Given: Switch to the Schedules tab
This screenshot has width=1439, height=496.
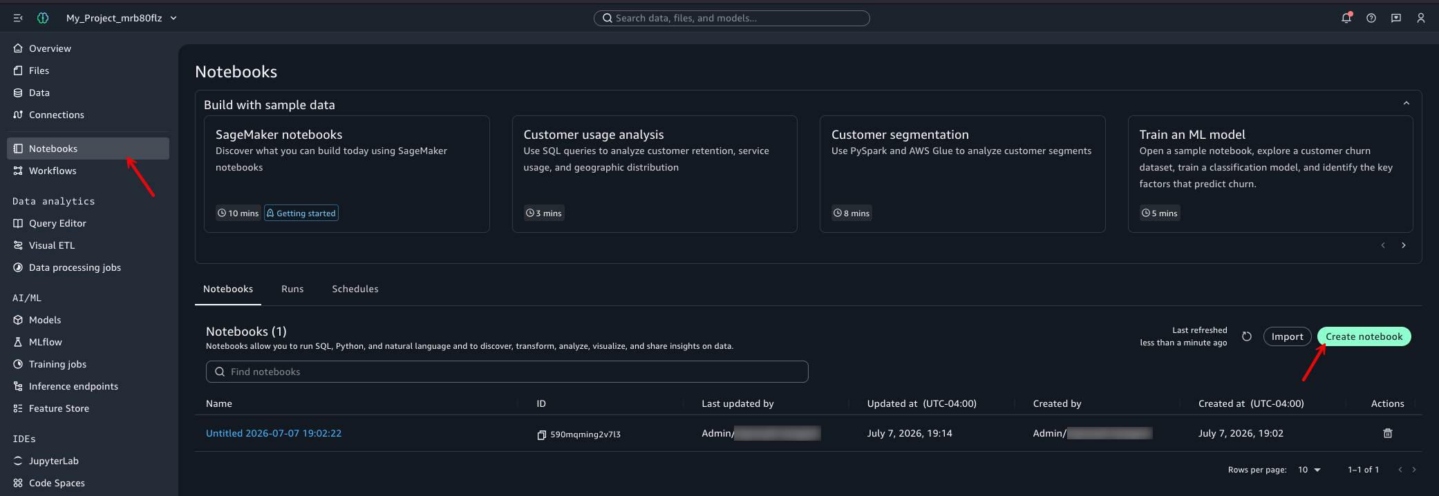Looking at the screenshot, I should coord(355,289).
